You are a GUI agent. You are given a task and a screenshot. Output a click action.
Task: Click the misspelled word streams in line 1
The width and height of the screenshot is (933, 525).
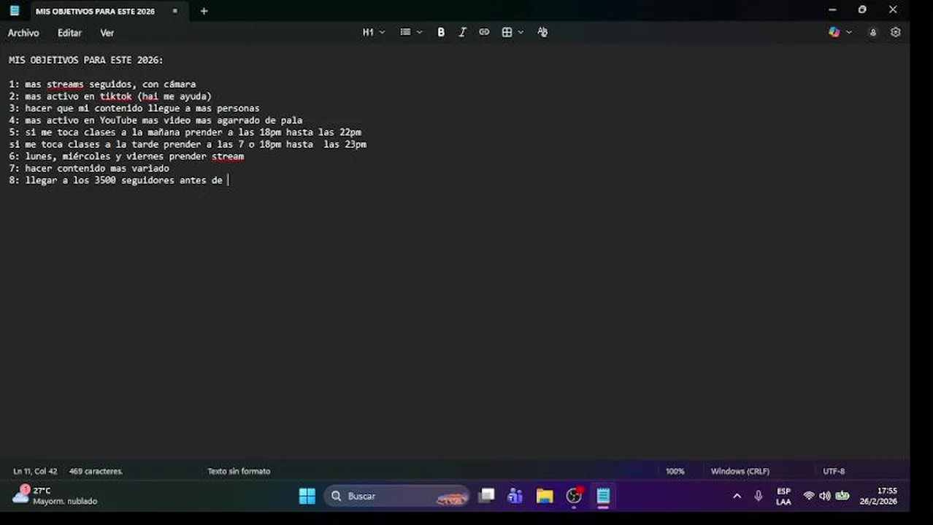point(65,84)
